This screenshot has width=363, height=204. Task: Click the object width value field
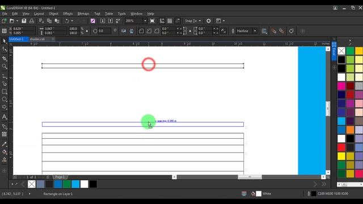pyautogui.click(x=55, y=29)
